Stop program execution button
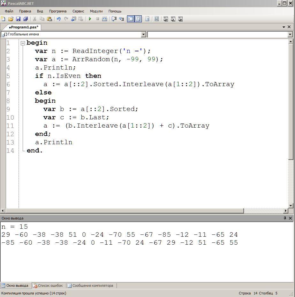Image resolution: width=295 pixels, height=297 pixels. 97,19
